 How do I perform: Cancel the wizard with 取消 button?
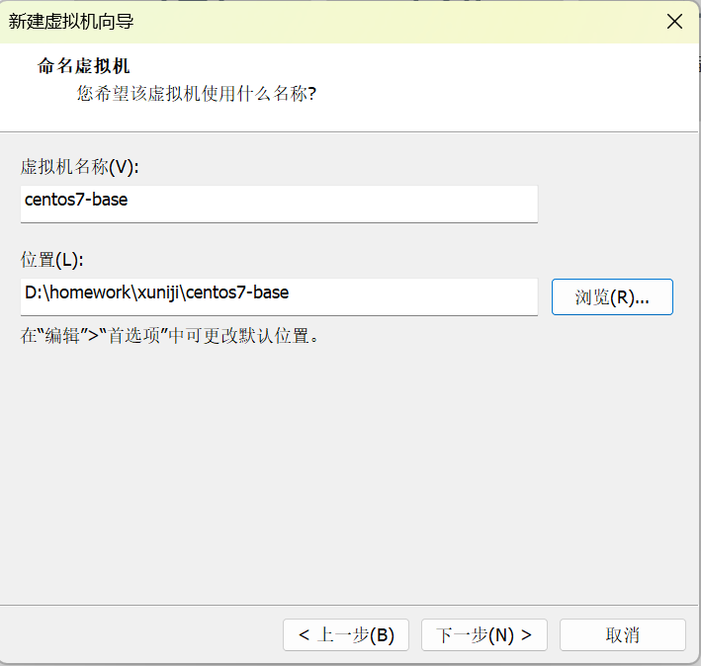click(x=622, y=634)
